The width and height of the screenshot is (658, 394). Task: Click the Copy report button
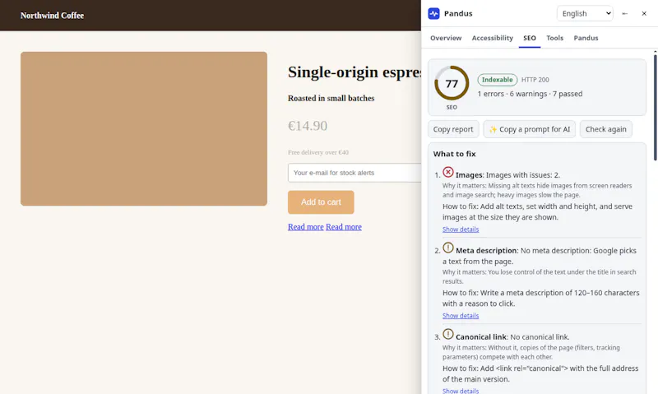(x=453, y=129)
